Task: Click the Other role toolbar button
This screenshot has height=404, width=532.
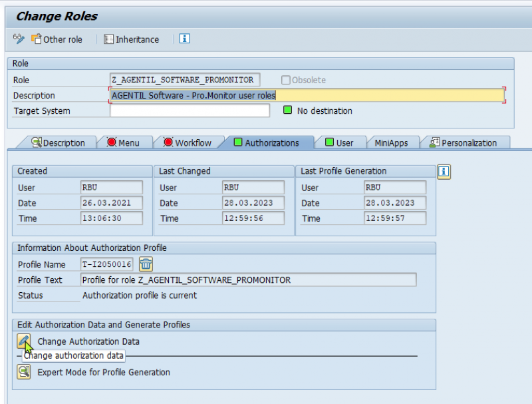Action: click(x=57, y=39)
